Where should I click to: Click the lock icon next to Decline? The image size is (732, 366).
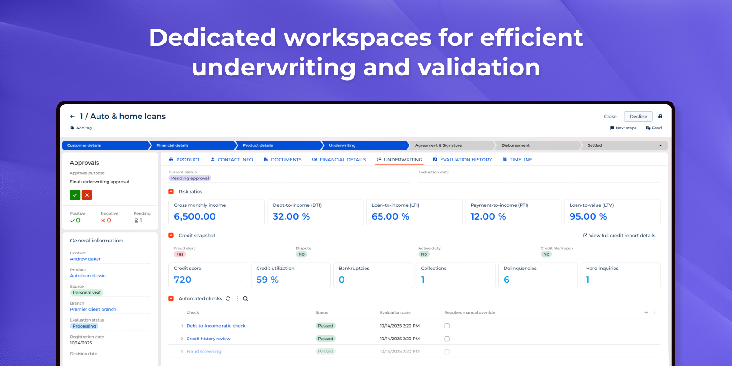click(660, 117)
